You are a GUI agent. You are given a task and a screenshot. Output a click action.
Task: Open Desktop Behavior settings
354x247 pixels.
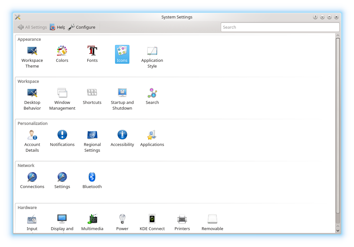[32, 96]
